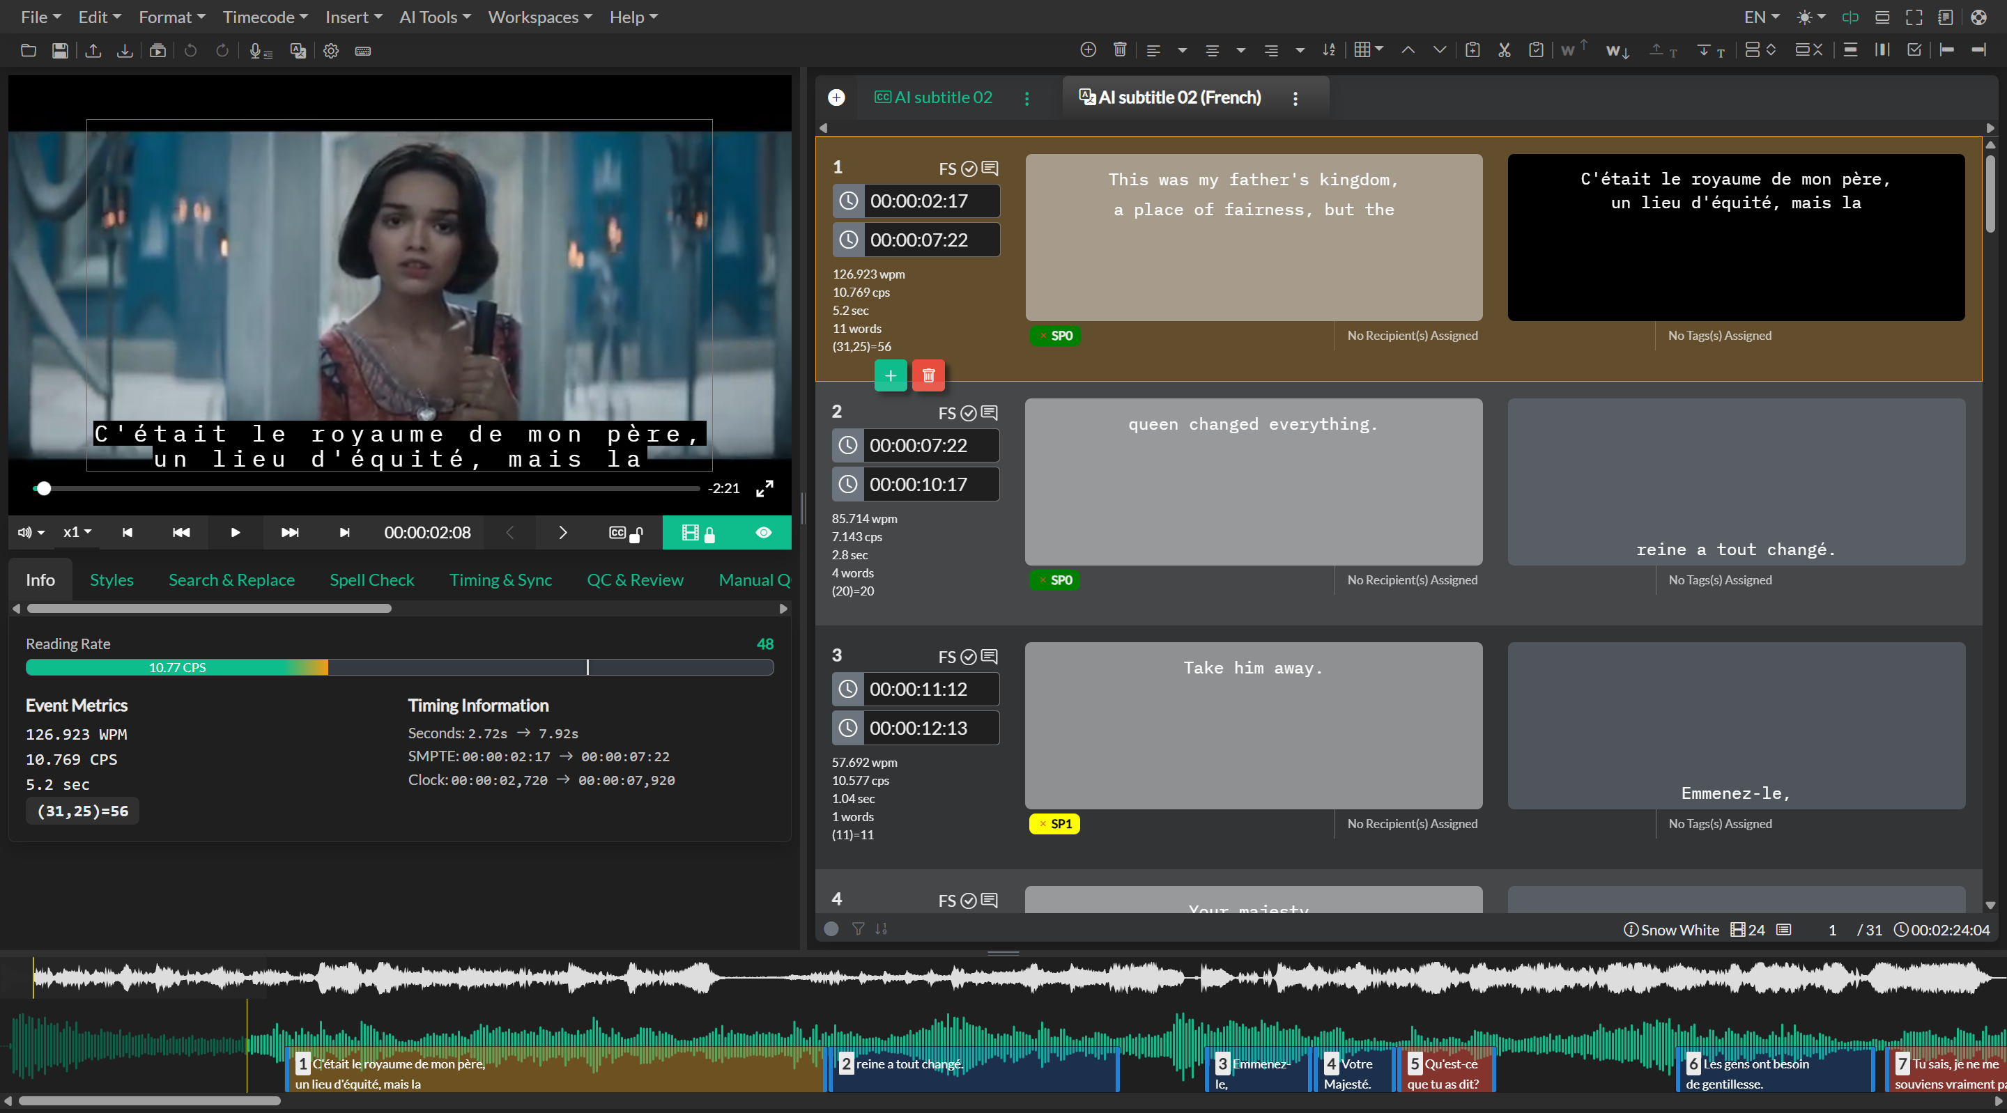The height and width of the screenshot is (1113, 2007).
Task: Remove the SP0 speaker tag on event 1
Action: point(1043,336)
